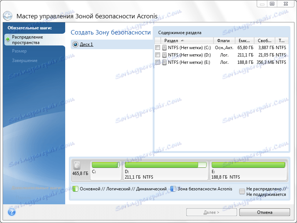Click the Диск 1 link label

86,44
